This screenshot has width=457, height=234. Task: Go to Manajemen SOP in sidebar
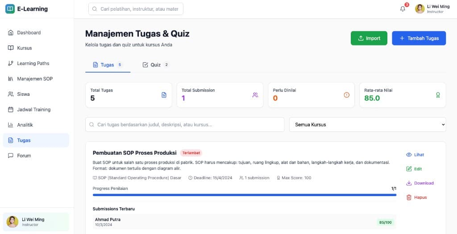(35, 79)
